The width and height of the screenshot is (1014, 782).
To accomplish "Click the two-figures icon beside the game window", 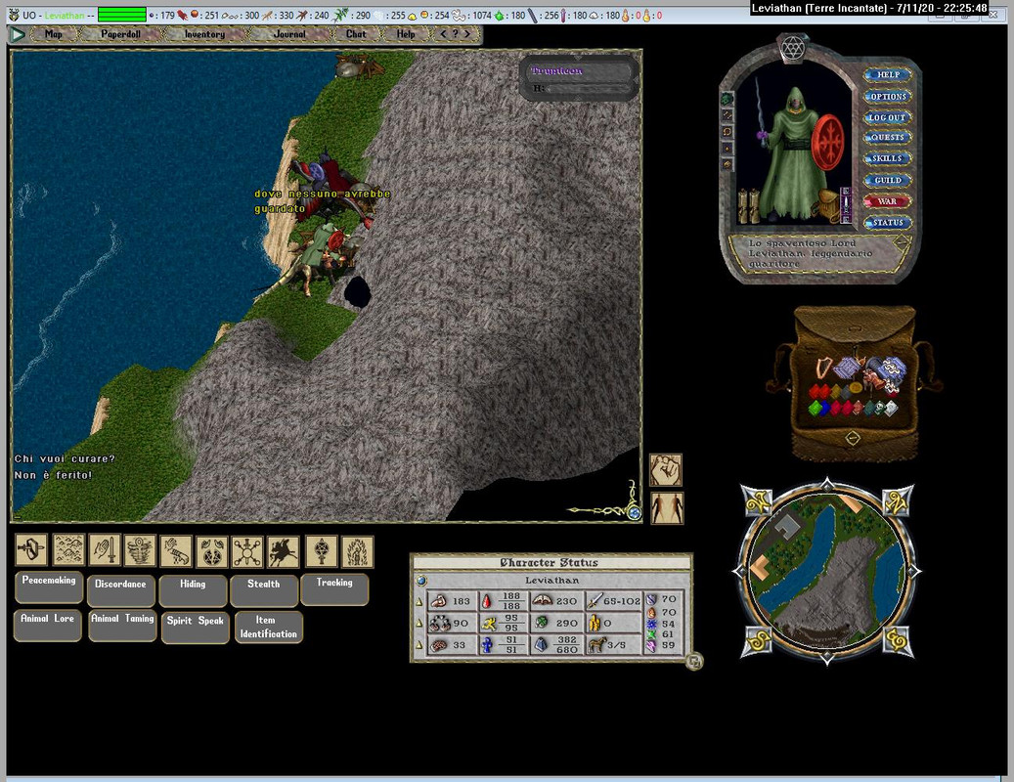I will point(667,507).
